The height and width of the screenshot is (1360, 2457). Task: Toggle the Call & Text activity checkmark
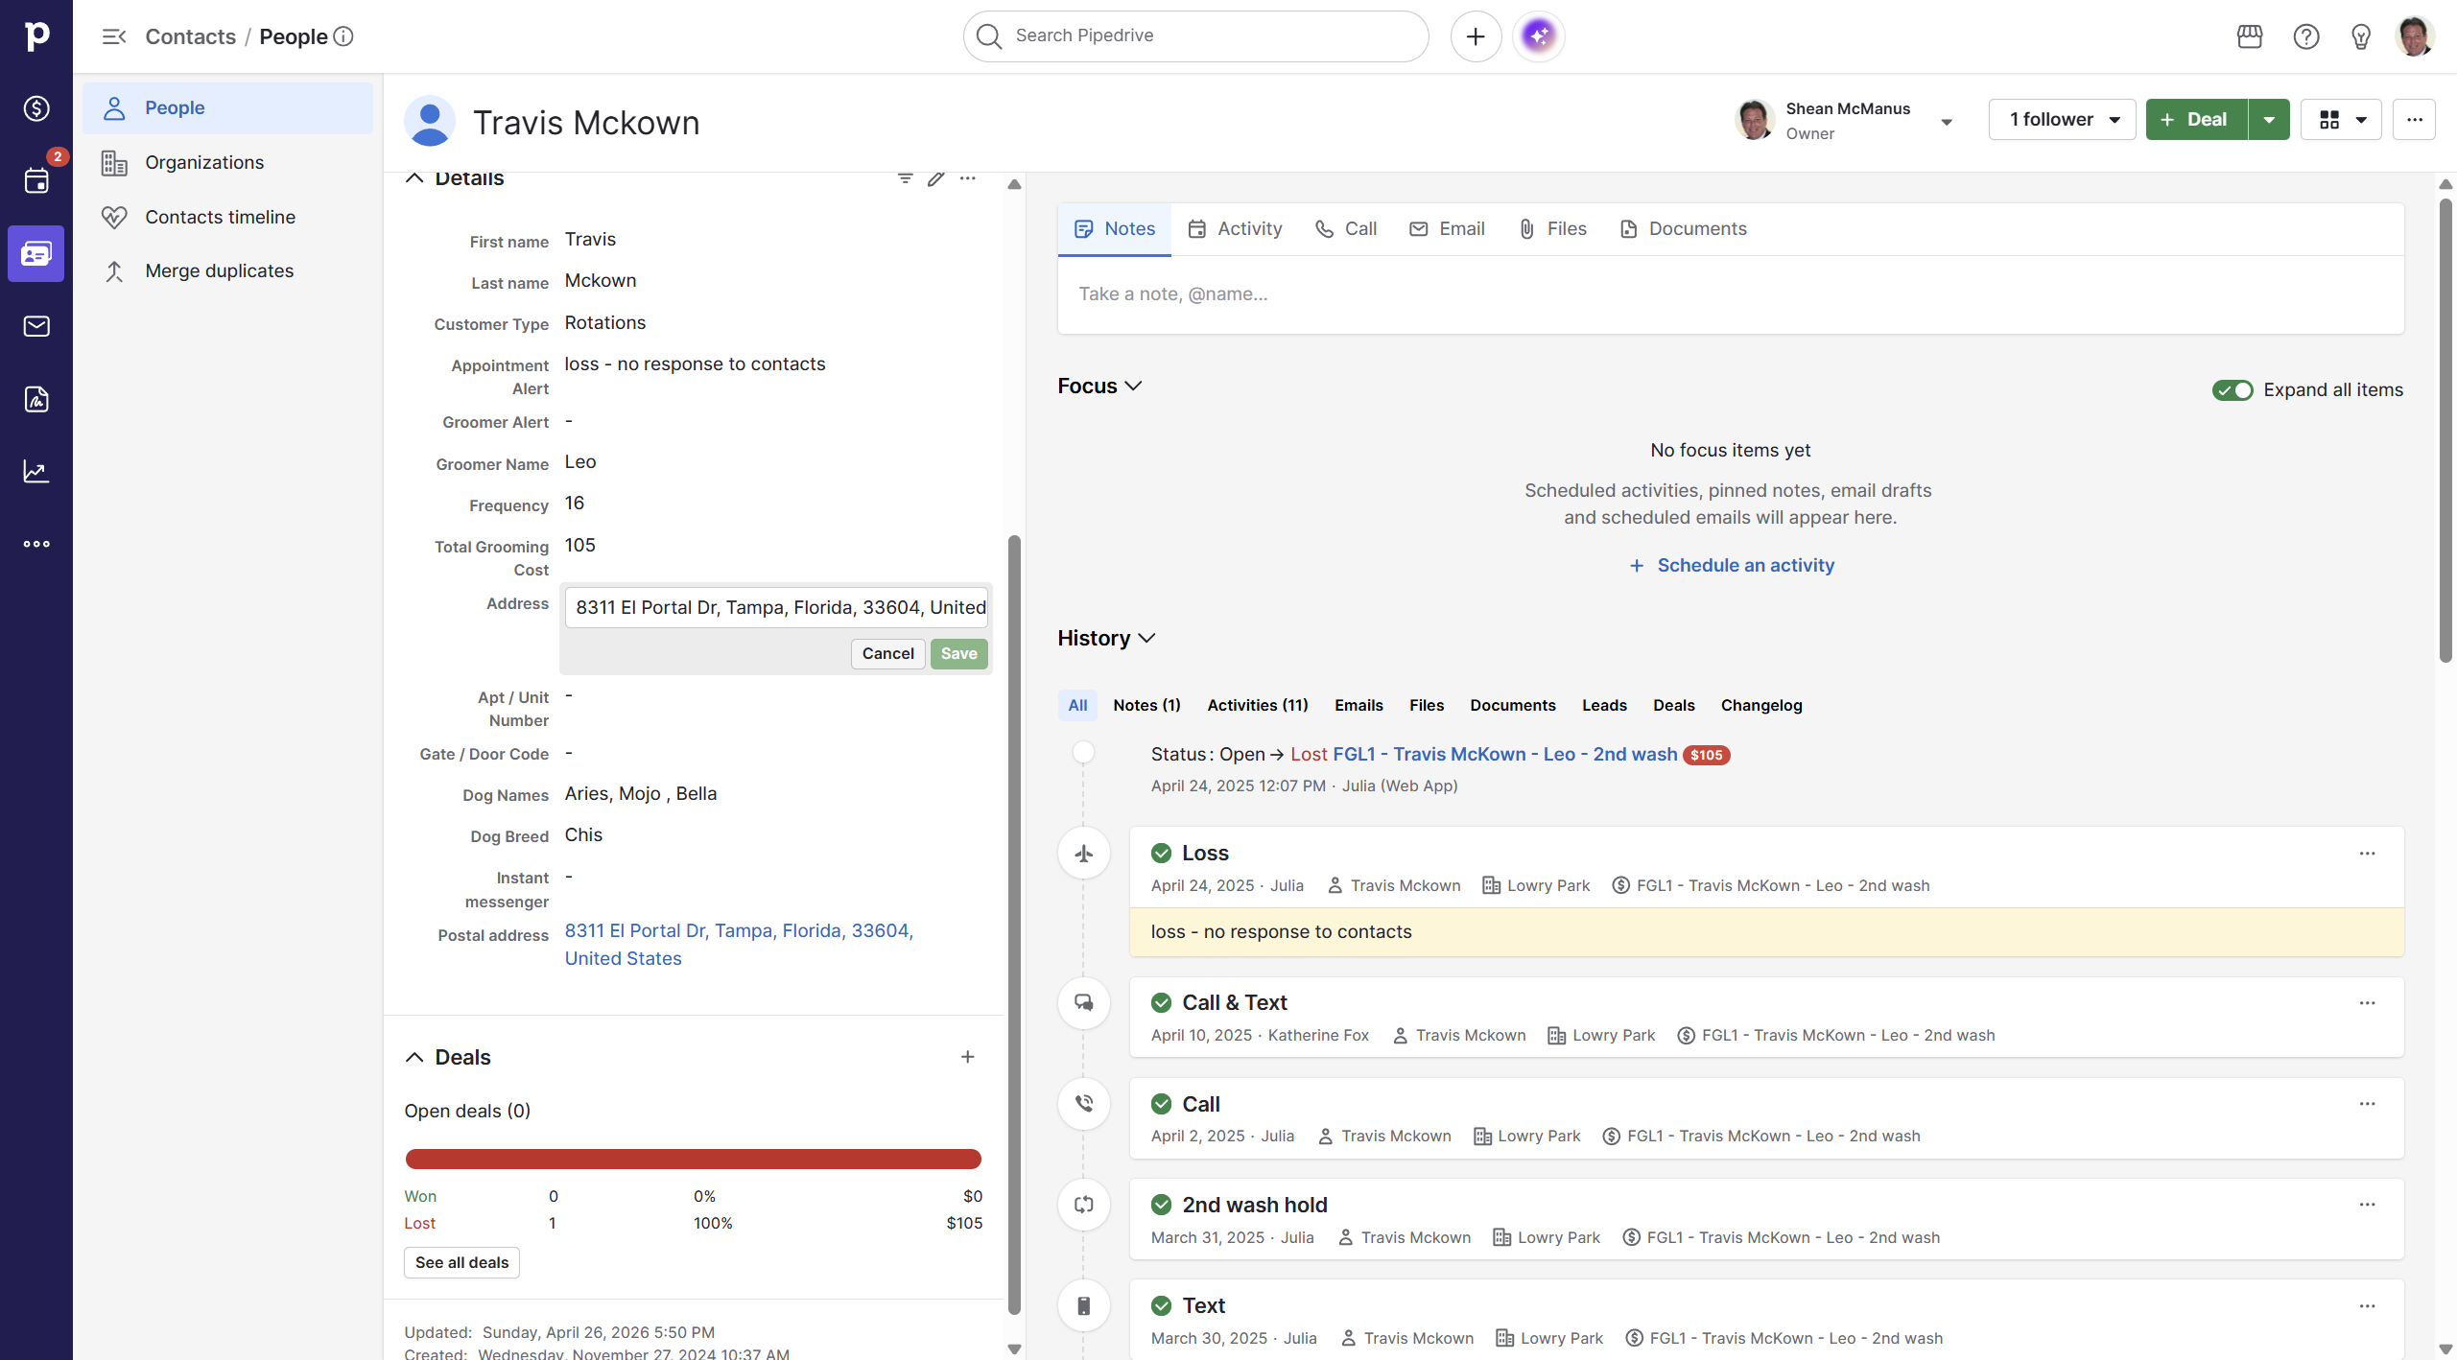[x=1161, y=1002]
